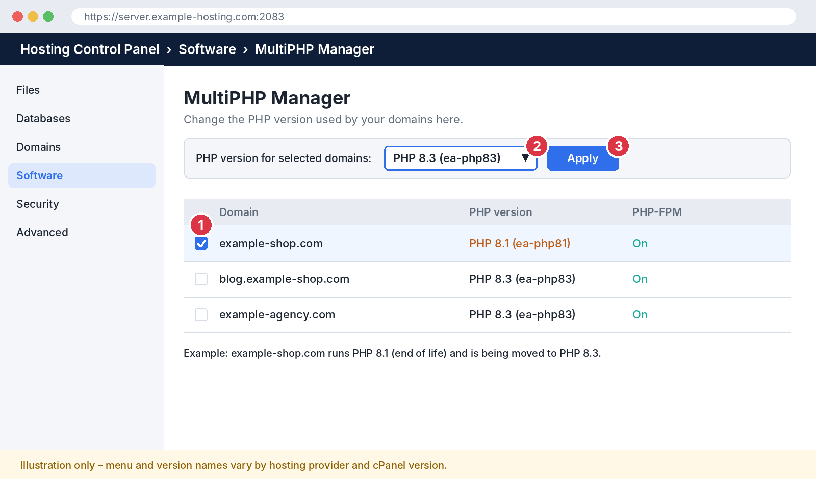Click PHP-FPM On for example-shop.com

click(x=640, y=244)
